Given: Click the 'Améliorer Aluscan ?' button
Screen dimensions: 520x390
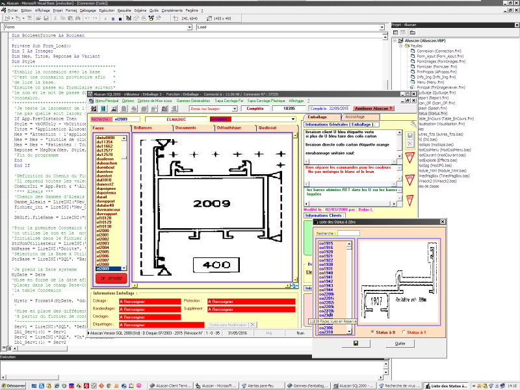Looking at the screenshot, I should tap(373, 109).
